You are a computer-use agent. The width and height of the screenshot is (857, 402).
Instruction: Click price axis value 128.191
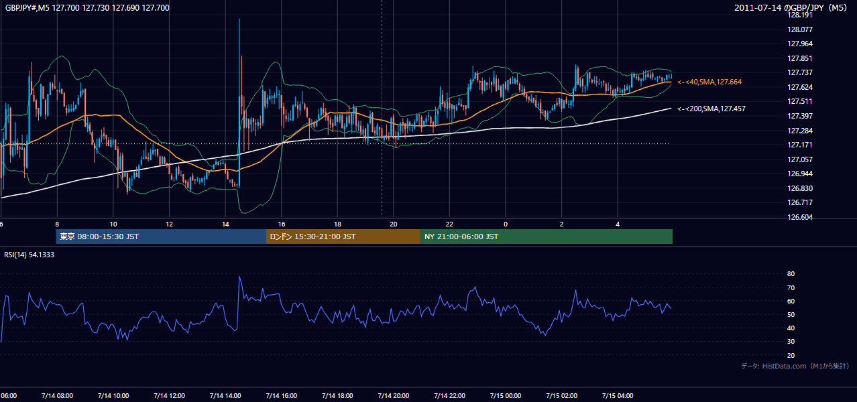(x=799, y=15)
